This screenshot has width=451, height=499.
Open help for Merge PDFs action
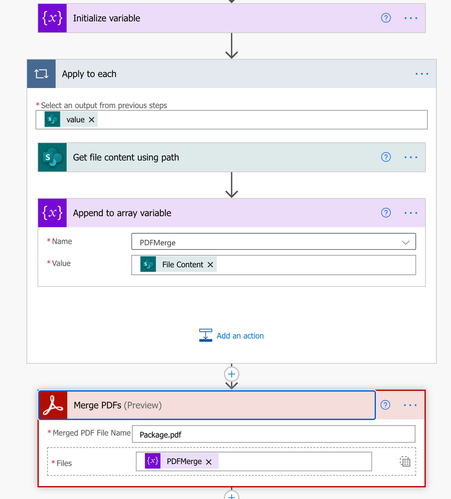click(385, 405)
